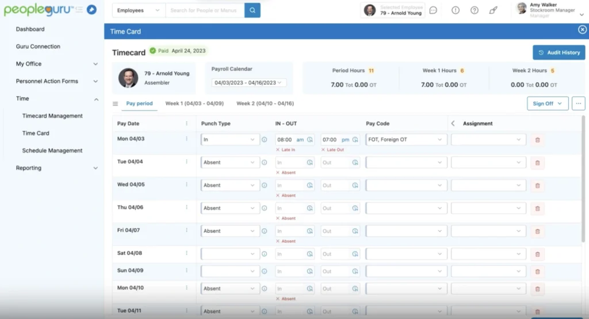Delete the Mon 04/03 punch row
This screenshot has height=319, width=589.
point(537,140)
